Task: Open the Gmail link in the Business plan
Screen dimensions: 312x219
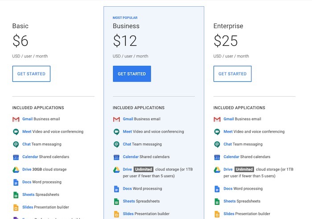Action: [x=128, y=119]
